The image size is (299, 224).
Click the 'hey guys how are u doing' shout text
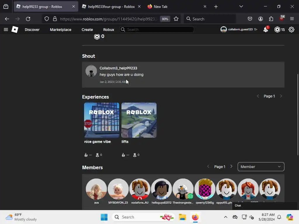121,75
